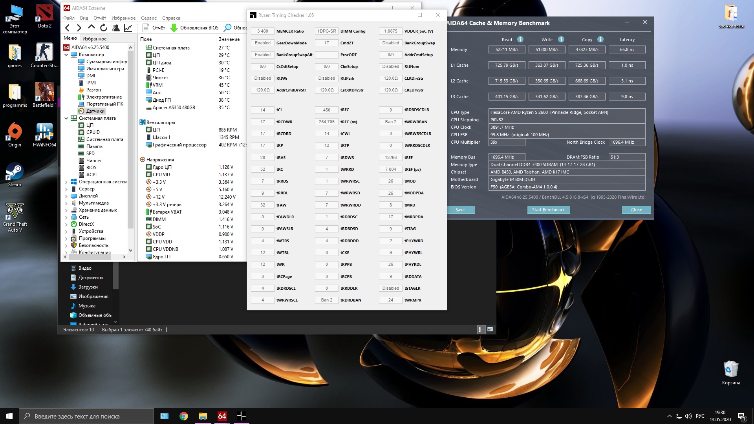Click the Write column info icon
The image size is (754, 424).
[x=561, y=39]
